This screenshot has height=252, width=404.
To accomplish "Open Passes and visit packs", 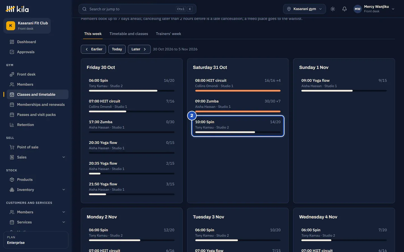I will click(x=37, y=115).
